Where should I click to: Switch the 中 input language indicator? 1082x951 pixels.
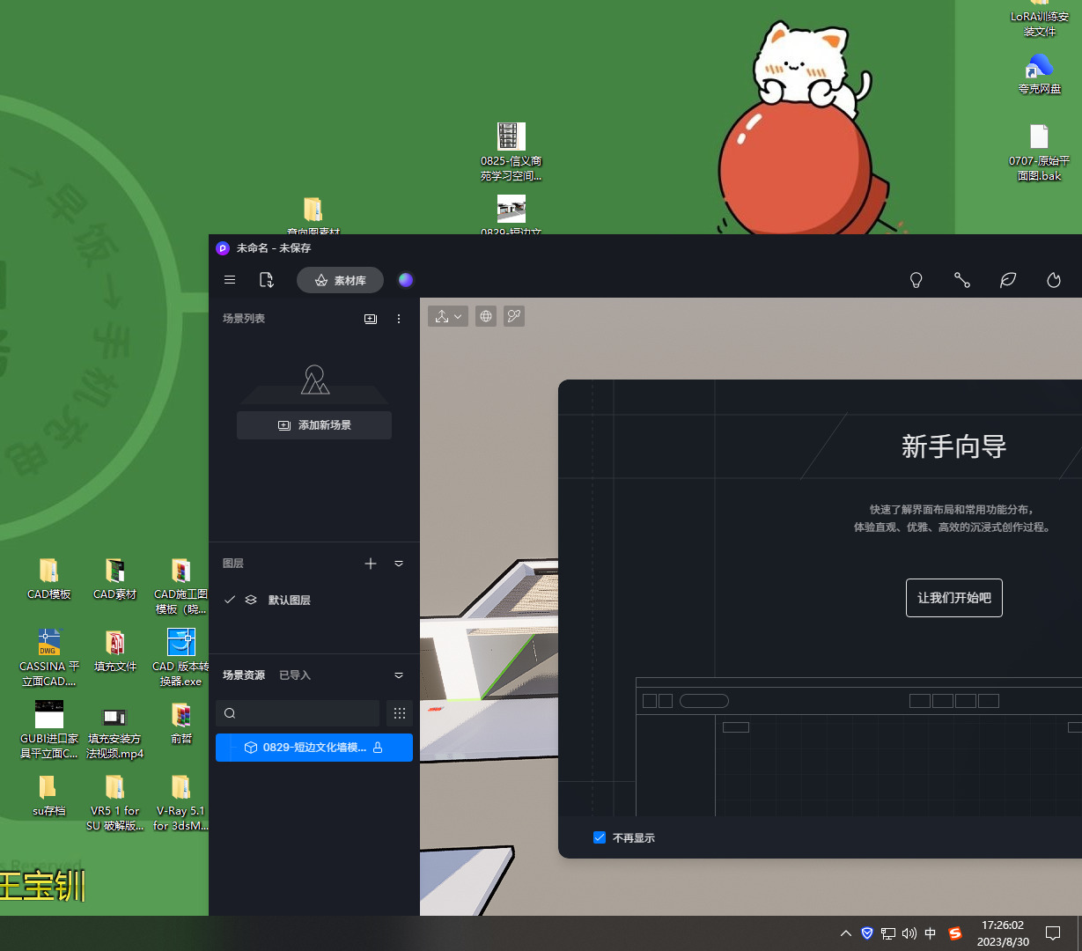pyautogui.click(x=931, y=933)
